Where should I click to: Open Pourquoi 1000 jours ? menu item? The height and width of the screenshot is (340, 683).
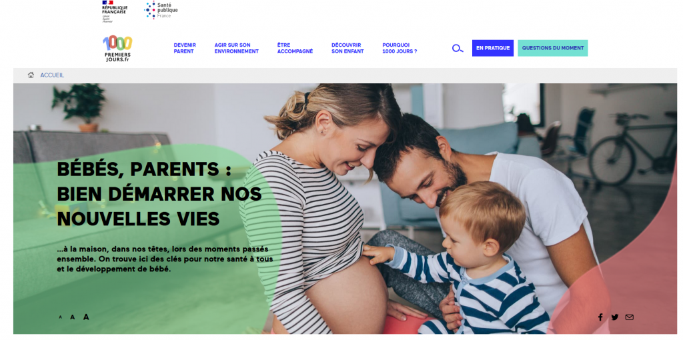(400, 48)
